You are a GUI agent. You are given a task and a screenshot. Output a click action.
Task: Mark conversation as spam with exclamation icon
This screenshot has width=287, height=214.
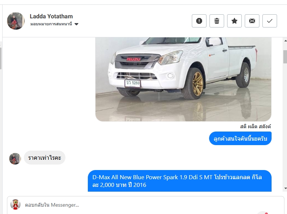(x=199, y=21)
